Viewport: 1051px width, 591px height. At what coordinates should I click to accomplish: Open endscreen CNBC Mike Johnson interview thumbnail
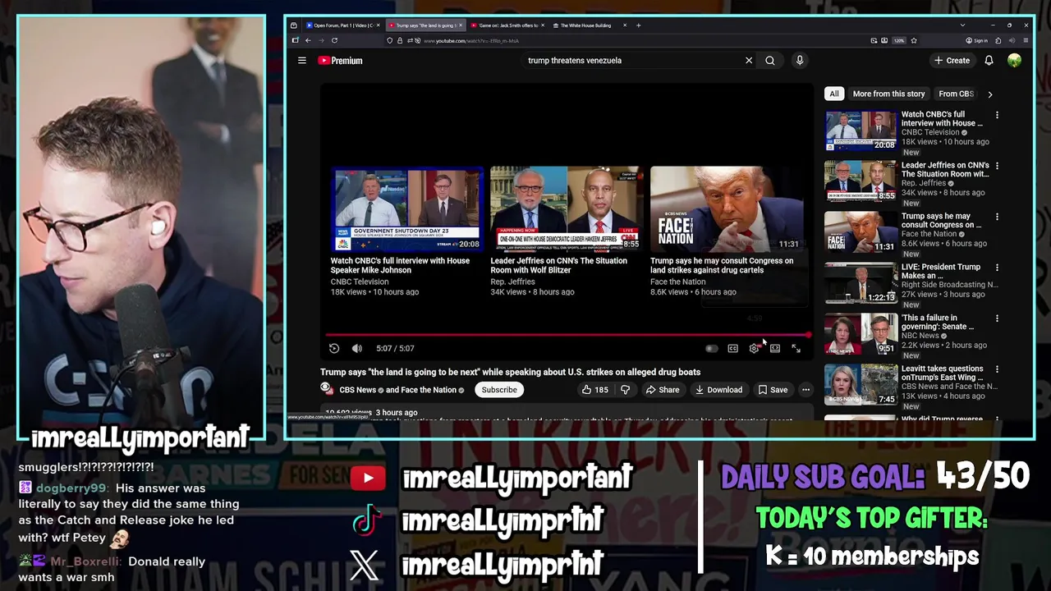pyautogui.click(x=407, y=208)
